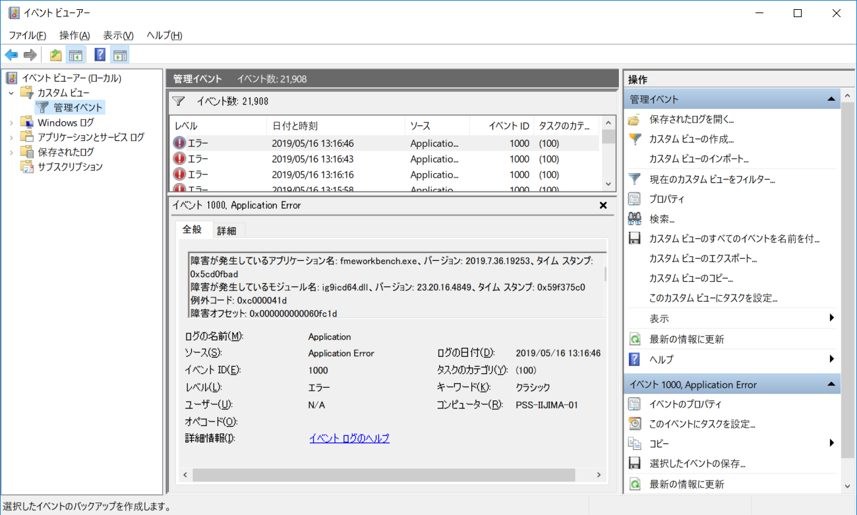Click the Forward arrow toolbar icon
Screen dimensions: 857x515
coord(30,55)
